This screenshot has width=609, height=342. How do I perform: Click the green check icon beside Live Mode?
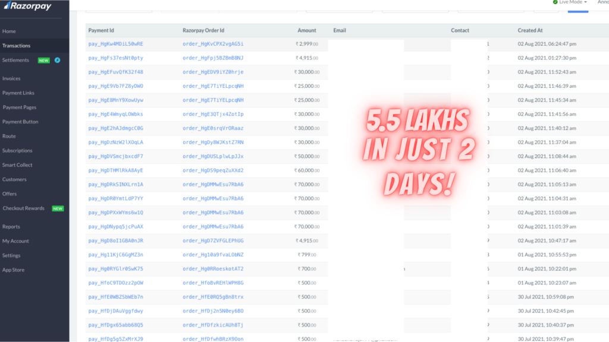(555, 2)
